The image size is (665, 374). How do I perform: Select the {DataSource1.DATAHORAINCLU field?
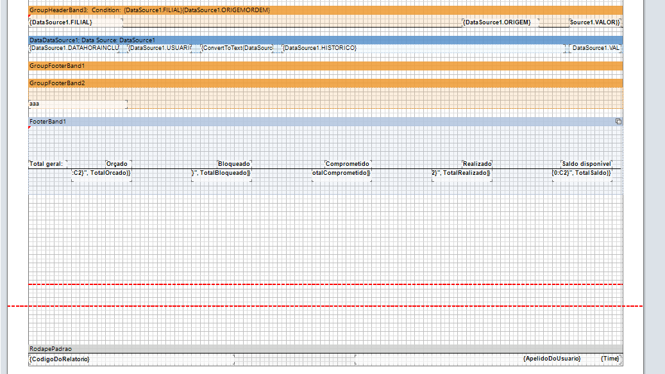coord(74,48)
